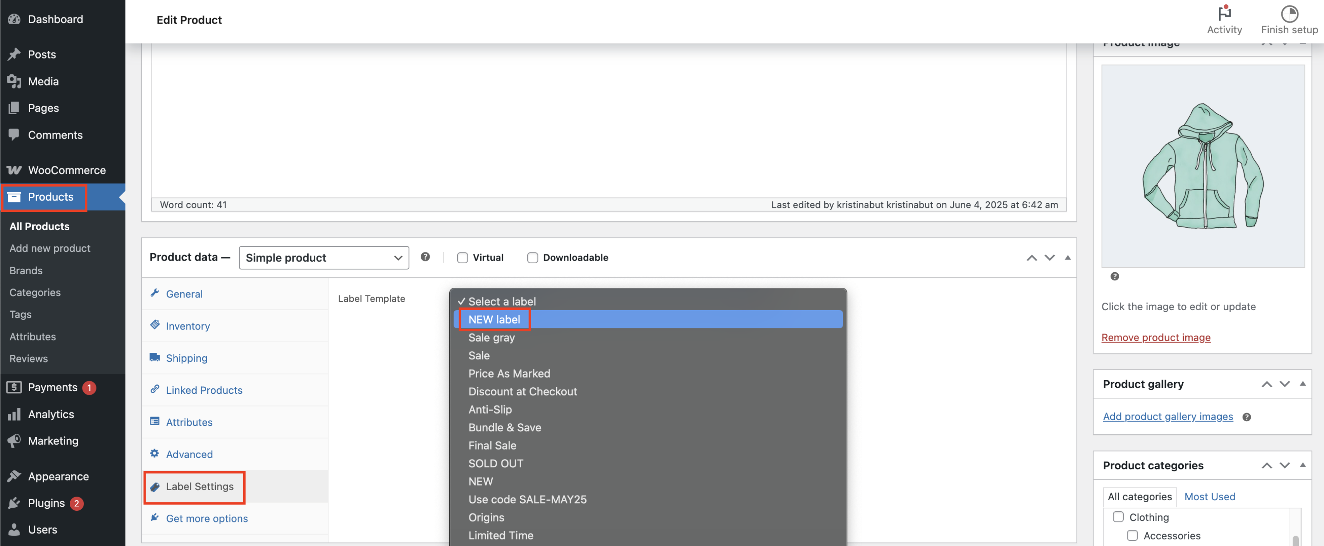The width and height of the screenshot is (1324, 546).
Task: Move Product gallery panel down
Action: [1284, 384]
